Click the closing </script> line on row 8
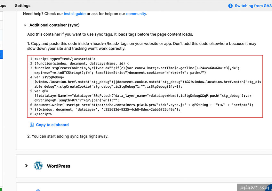The width and height of the screenshot is (272, 191). (43, 114)
